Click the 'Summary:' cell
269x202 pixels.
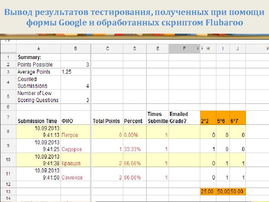[38, 57]
